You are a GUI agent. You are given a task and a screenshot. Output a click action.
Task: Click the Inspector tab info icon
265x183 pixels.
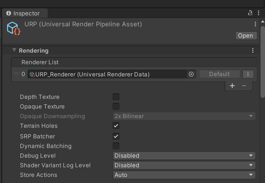tap(9, 13)
